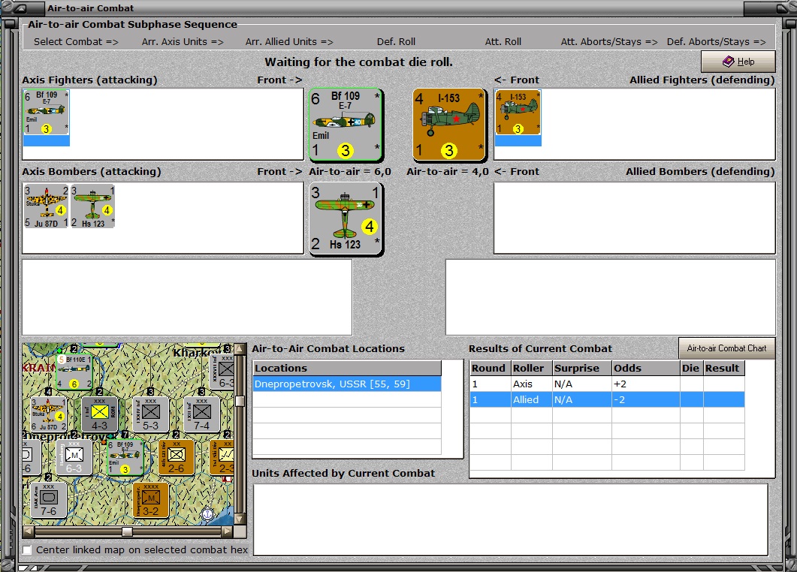The image size is (797, 572).
Task: Click the large I-153 front fighter counter
Action: (x=449, y=125)
